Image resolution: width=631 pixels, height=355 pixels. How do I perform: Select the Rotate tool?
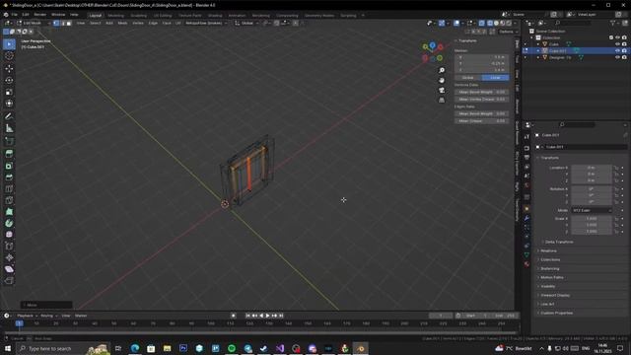pos(9,80)
